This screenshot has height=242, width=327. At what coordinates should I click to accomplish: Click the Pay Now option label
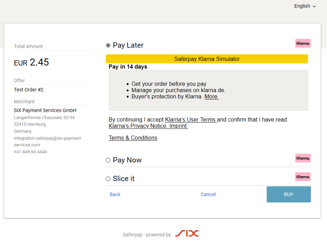click(x=127, y=160)
